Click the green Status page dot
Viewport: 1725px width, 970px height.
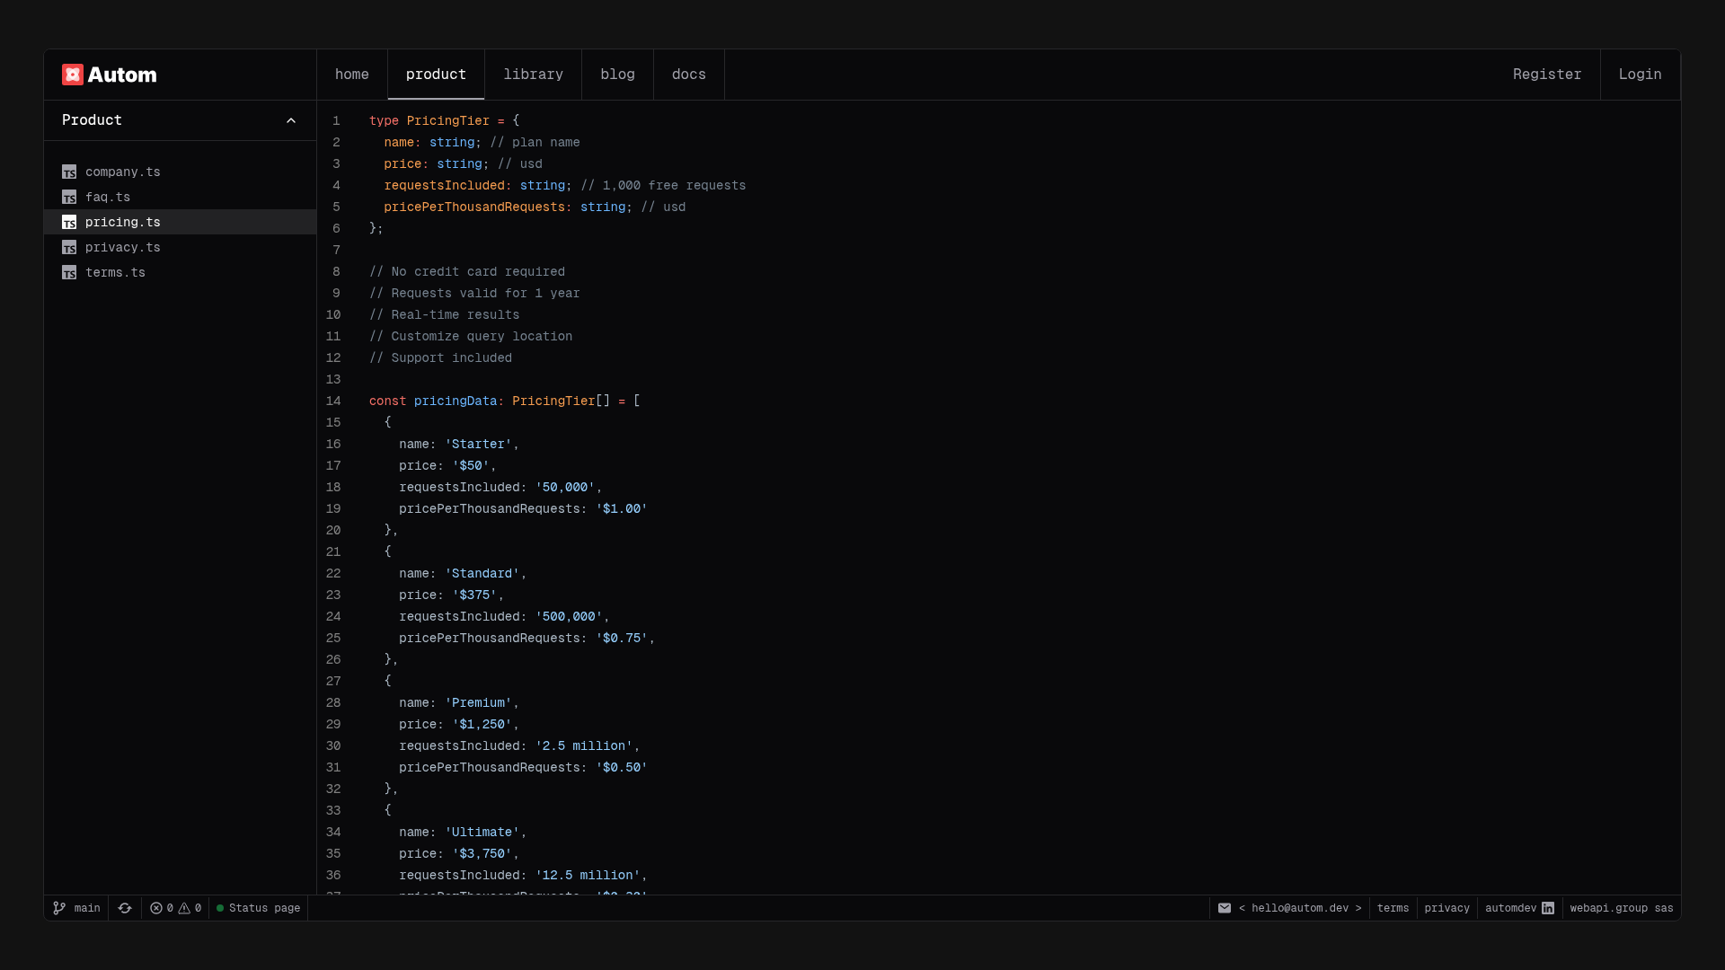pyautogui.click(x=221, y=908)
